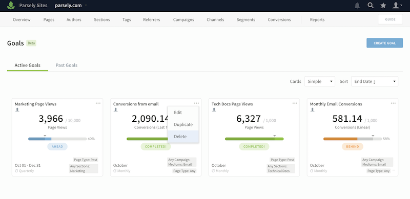
Task: Click the Marketing Page Views progress bar
Action: click(57, 139)
